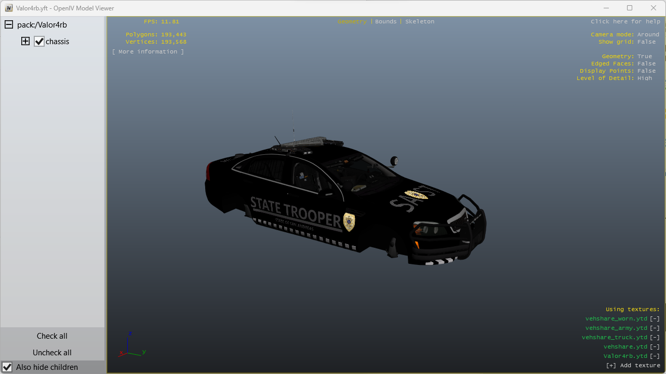The image size is (666, 374).
Task: Remove the vehshare_worn.ytd texture
Action: 655,319
